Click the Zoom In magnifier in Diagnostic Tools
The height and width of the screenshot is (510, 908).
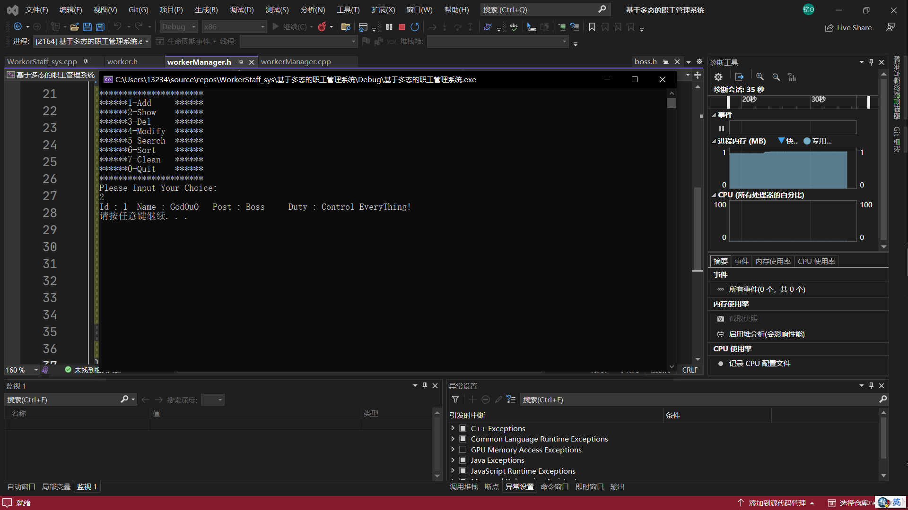[760, 77]
